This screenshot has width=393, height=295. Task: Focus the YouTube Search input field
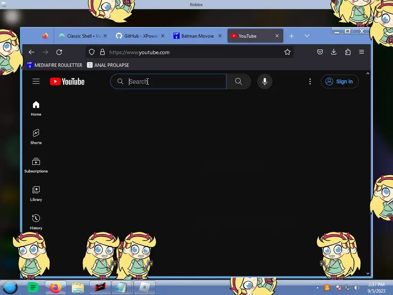(x=168, y=81)
